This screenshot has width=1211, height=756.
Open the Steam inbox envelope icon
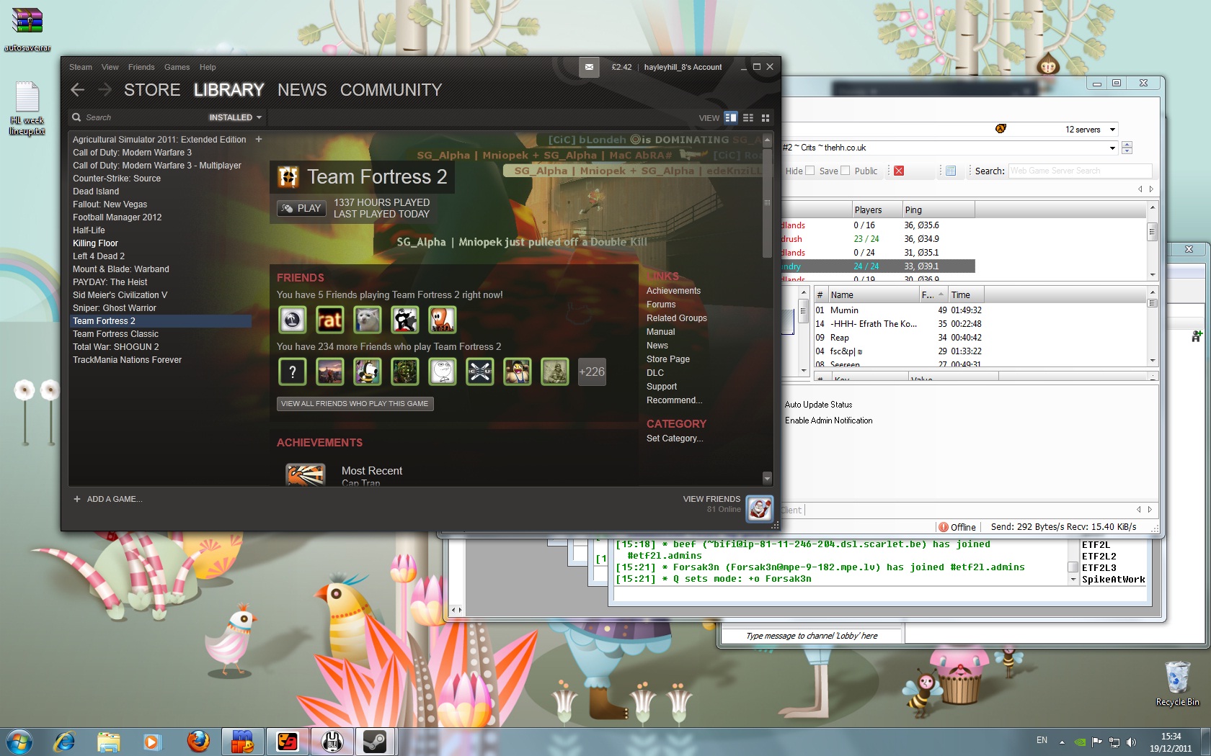589,67
